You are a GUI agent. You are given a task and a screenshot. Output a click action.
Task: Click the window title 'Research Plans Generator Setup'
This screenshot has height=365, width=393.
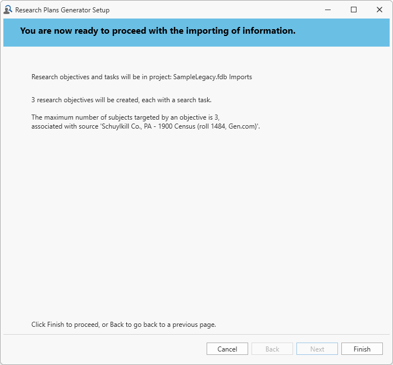[x=62, y=10]
